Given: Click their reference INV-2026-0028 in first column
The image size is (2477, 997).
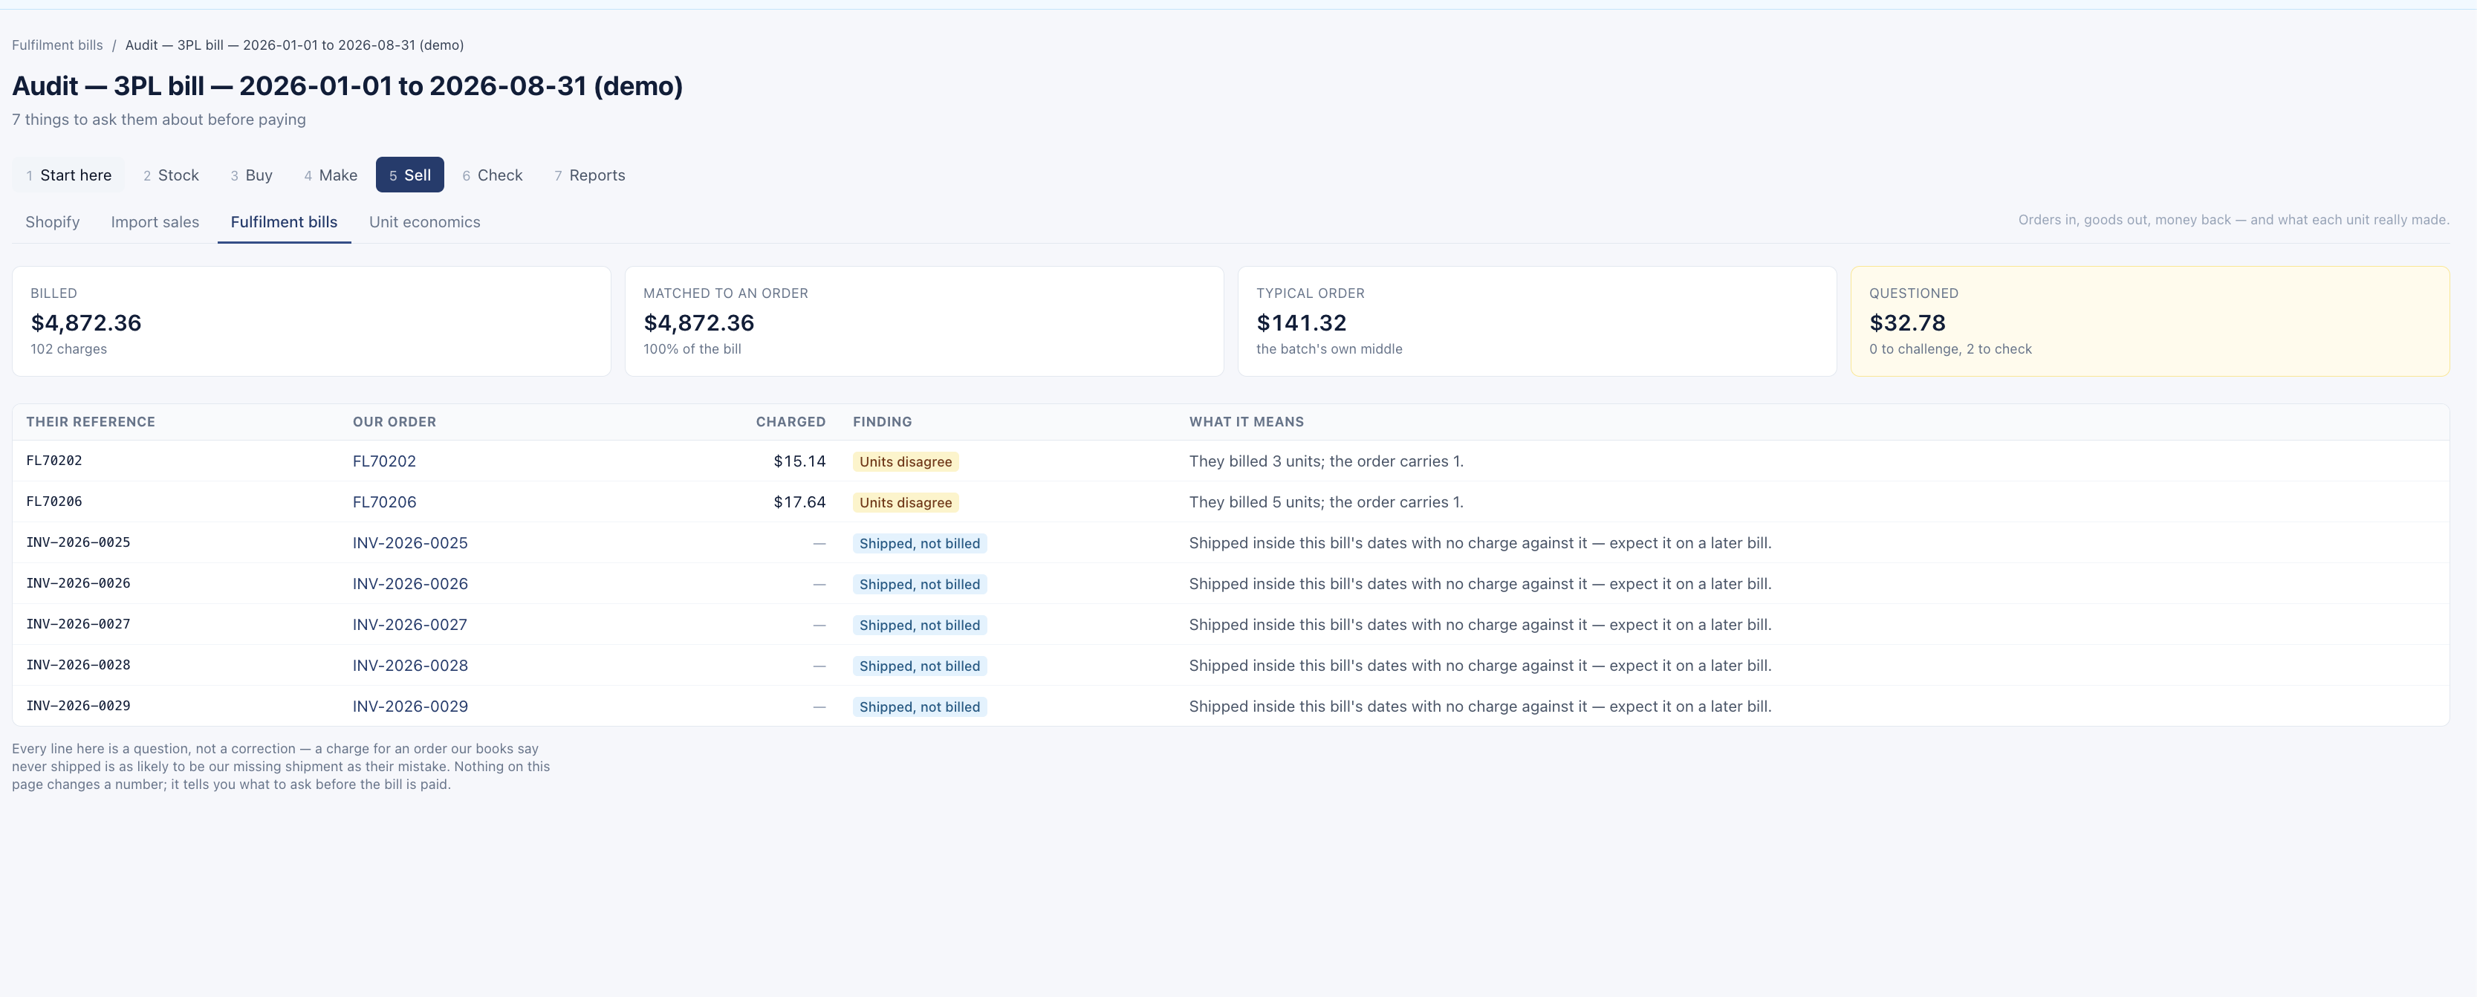Looking at the screenshot, I should coord(78,666).
